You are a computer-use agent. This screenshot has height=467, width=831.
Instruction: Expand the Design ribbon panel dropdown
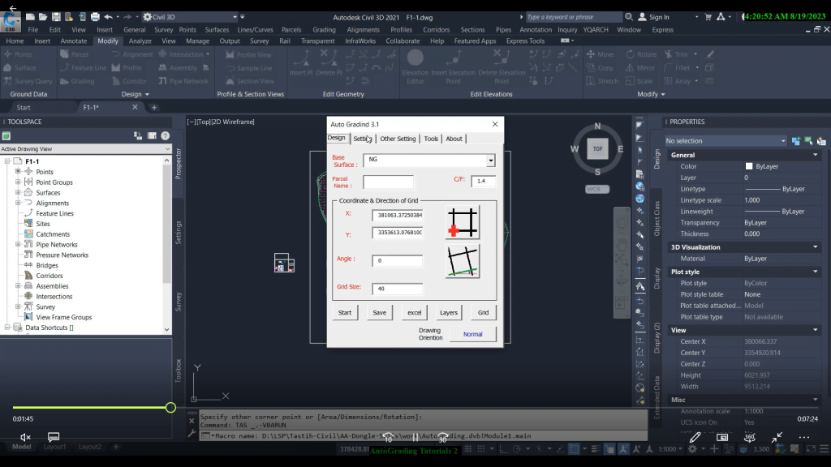click(x=147, y=94)
